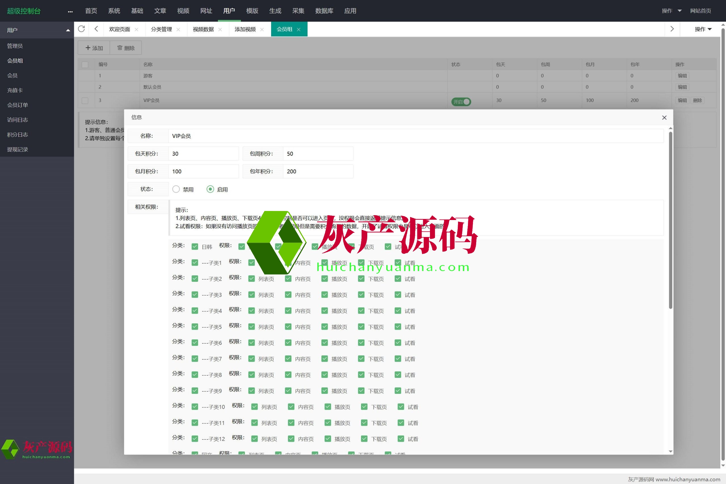Image resolution: width=726 pixels, height=484 pixels.
Task: Switch to the 分类管理 tab
Action: (161, 29)
